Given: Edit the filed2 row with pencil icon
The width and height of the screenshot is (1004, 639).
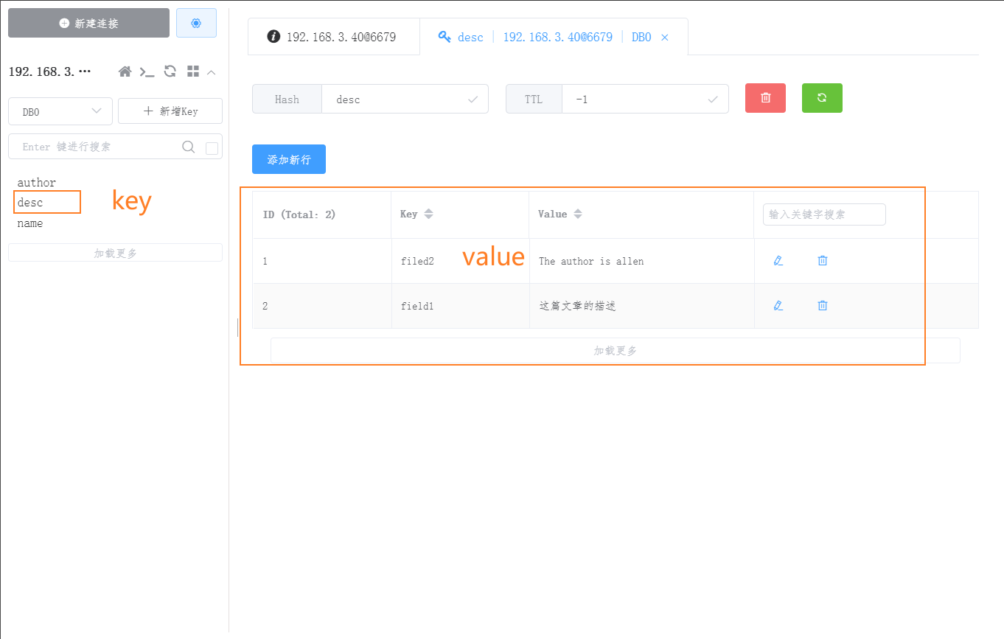Looking at the screenshot, I should [778, 260].
